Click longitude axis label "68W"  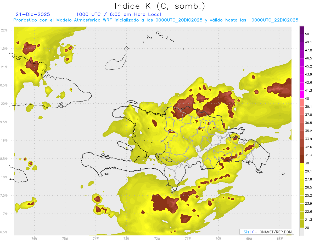point(280,239)
